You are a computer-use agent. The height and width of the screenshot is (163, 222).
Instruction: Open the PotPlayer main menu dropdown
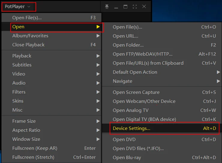coord(18,7)
